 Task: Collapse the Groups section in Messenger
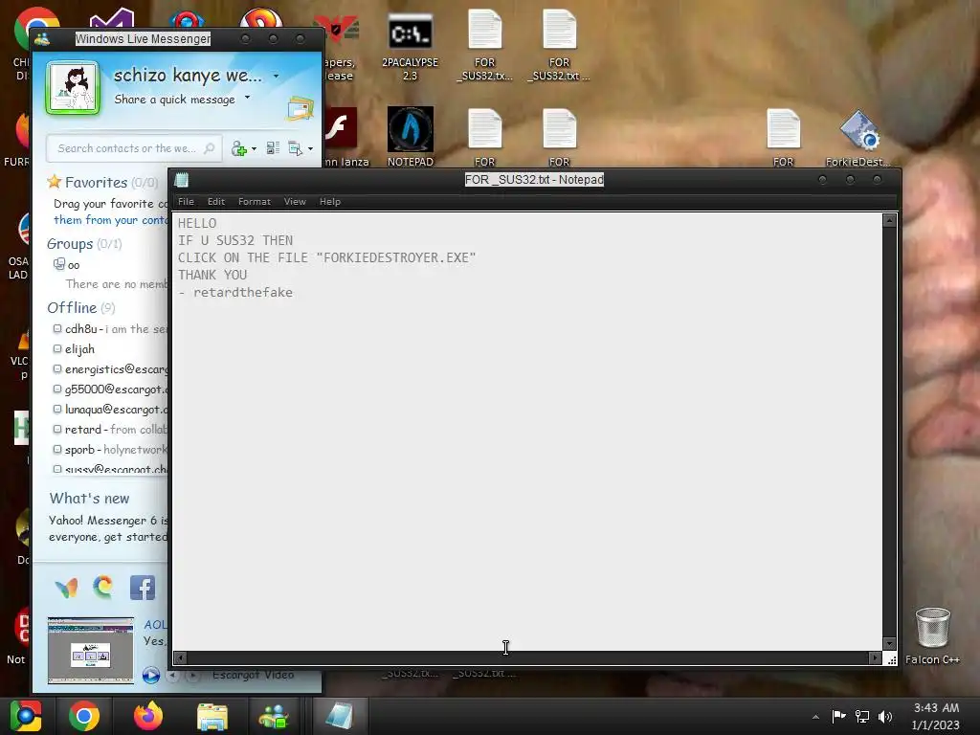point(84,244)
